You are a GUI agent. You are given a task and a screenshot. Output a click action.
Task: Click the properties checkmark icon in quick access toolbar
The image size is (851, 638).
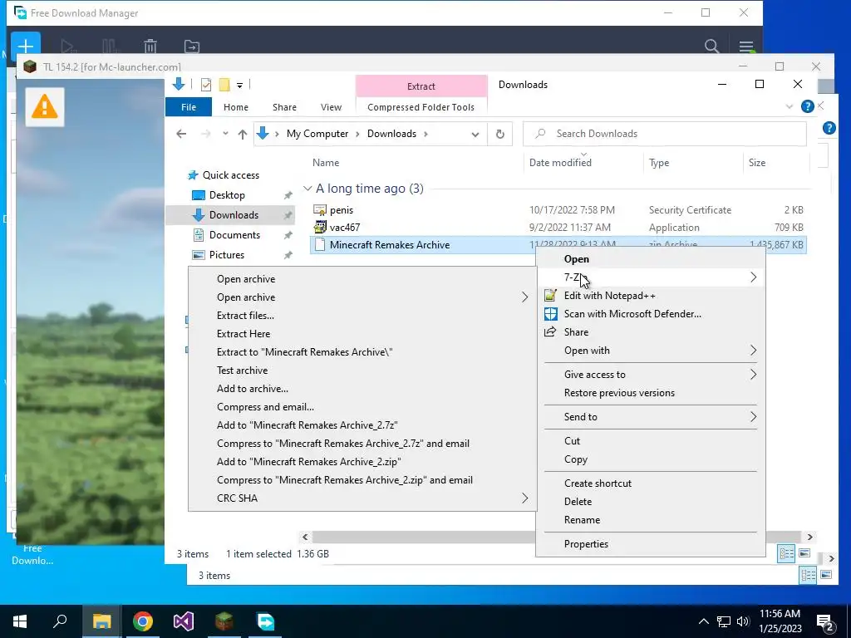(x=206, y=85)
